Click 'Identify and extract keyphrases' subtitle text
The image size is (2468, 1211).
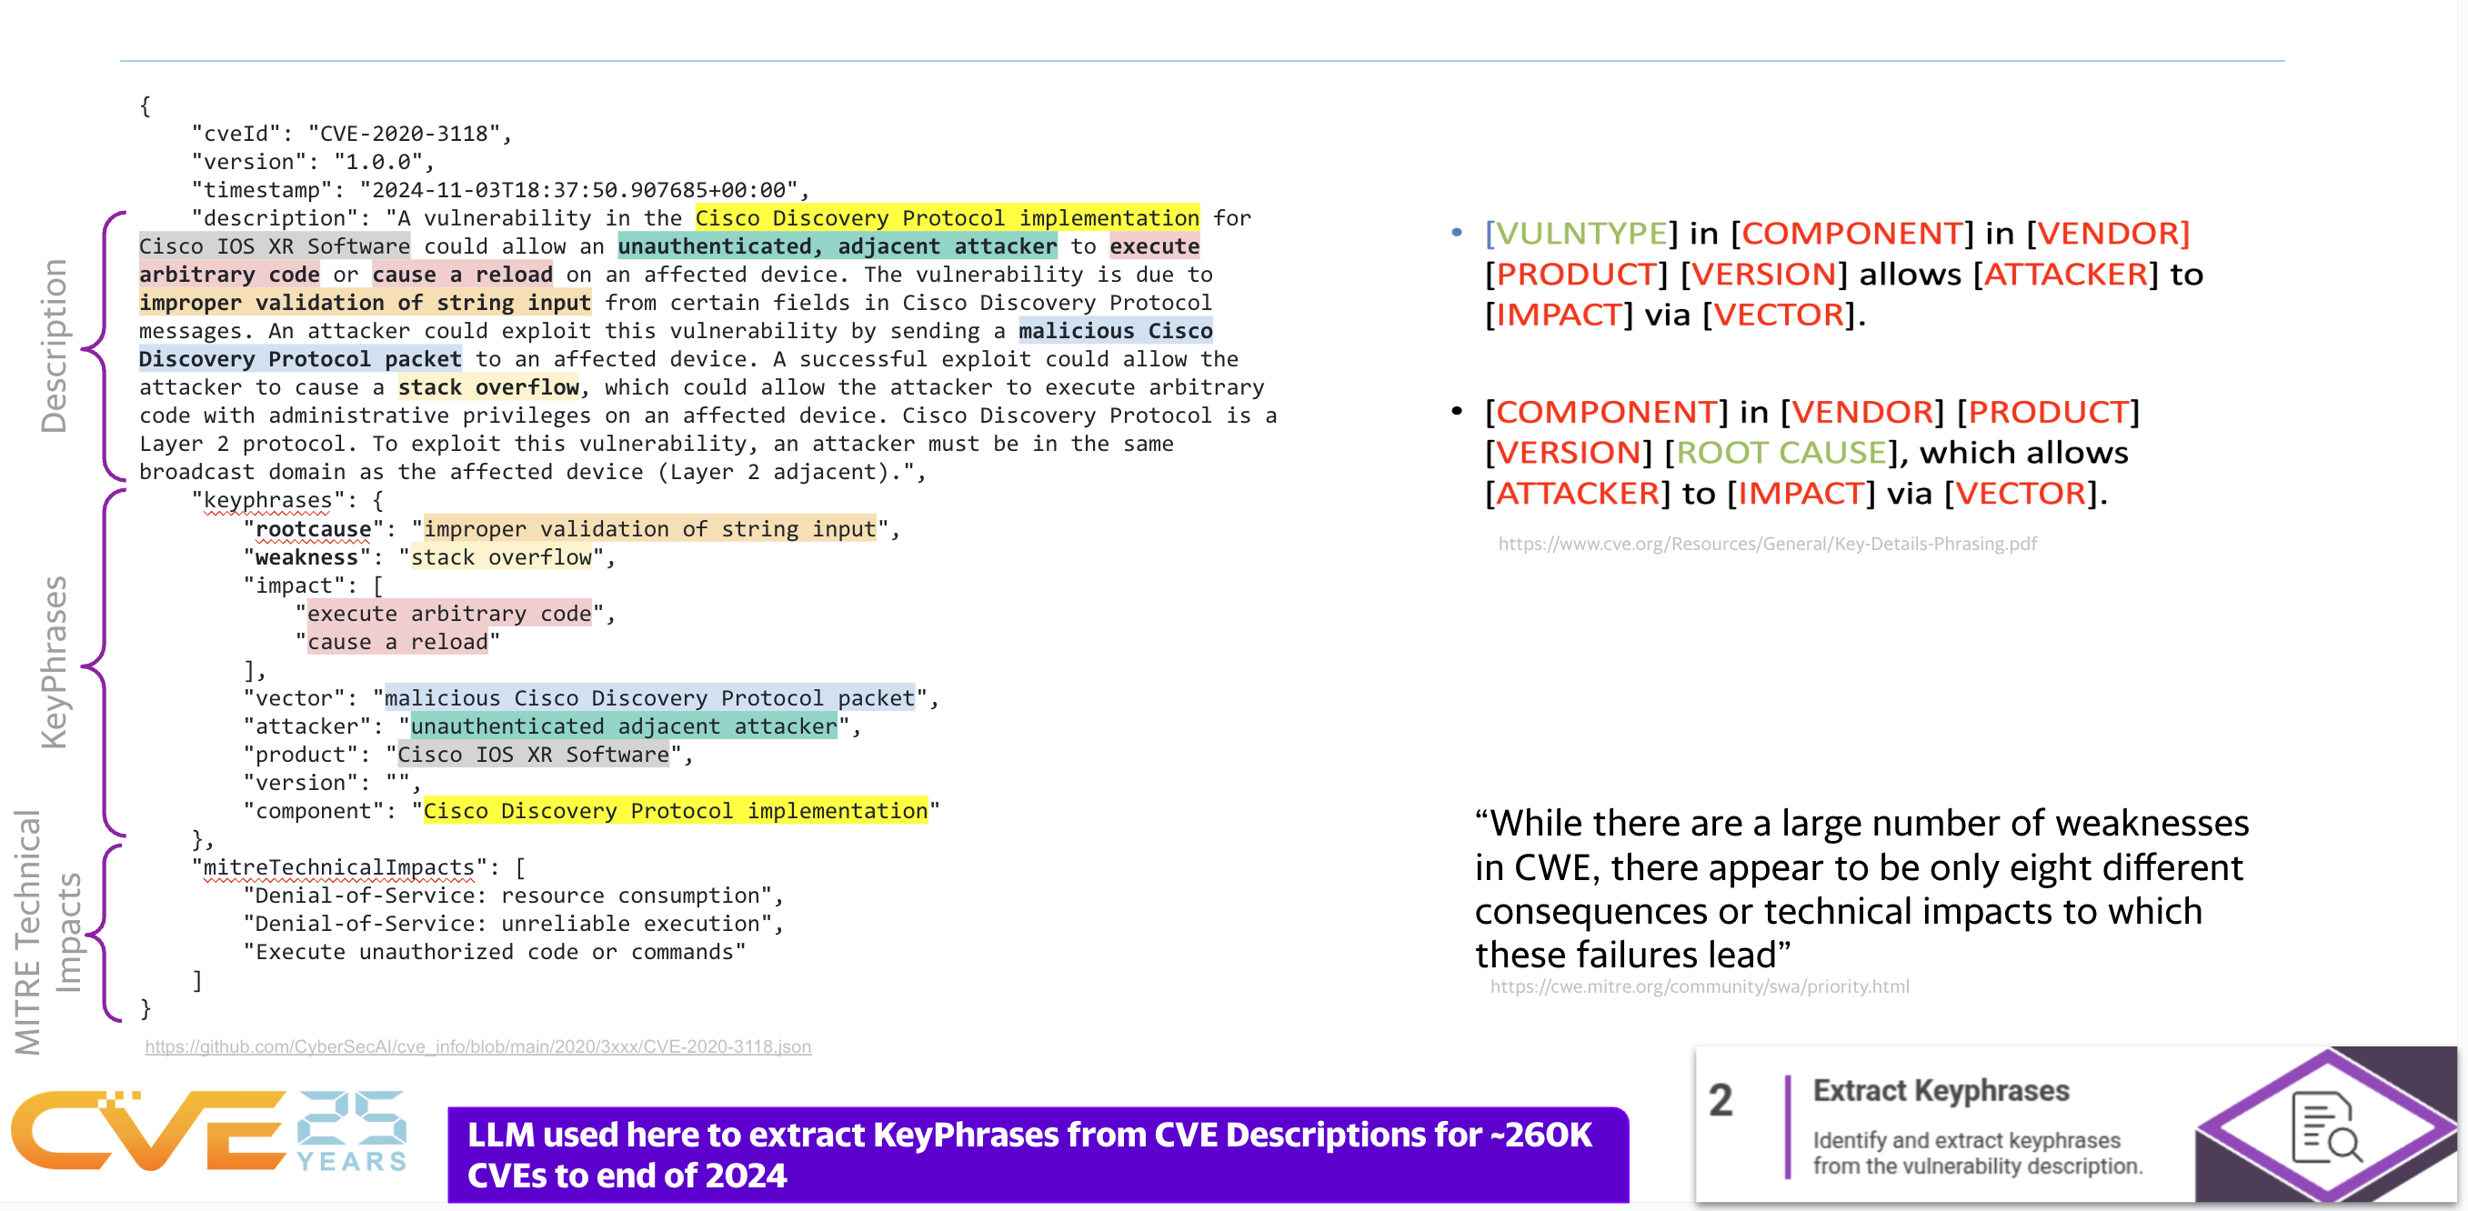(1978, 1153)
